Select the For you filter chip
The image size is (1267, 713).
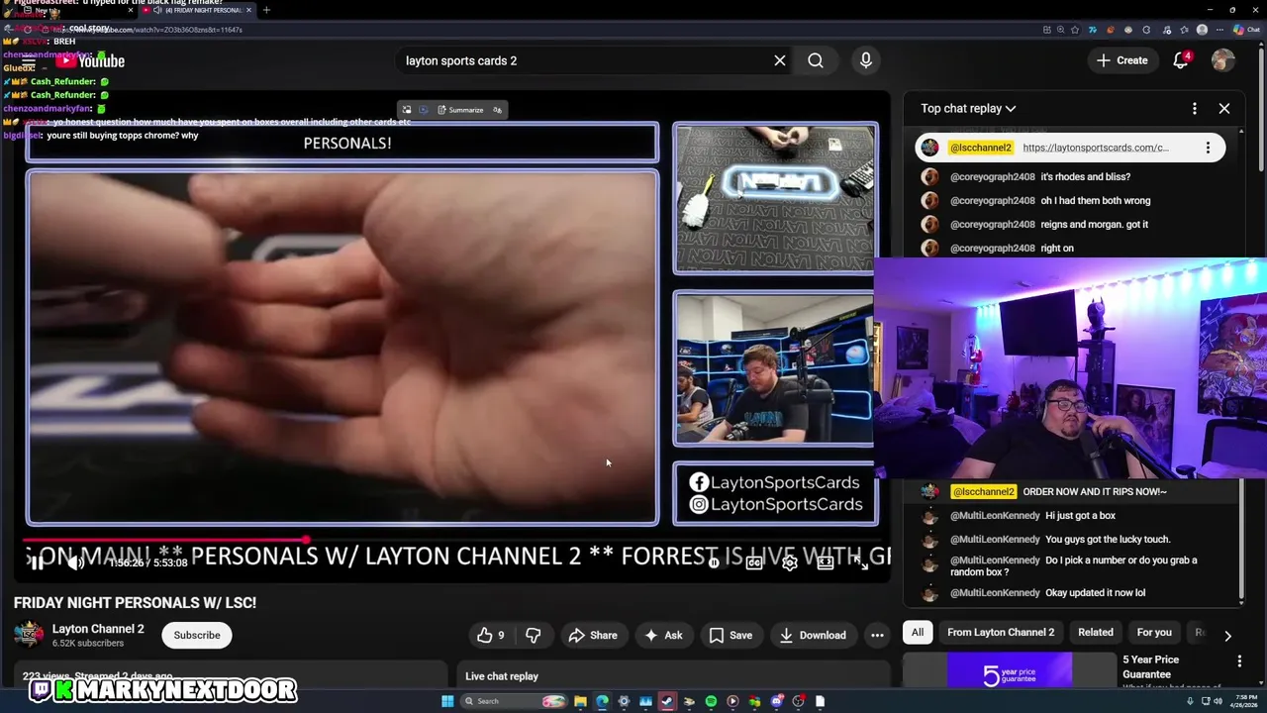click(x=1154, y=632)
